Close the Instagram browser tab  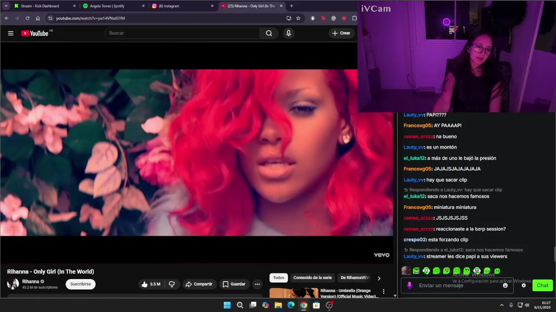tap(212, 6)
